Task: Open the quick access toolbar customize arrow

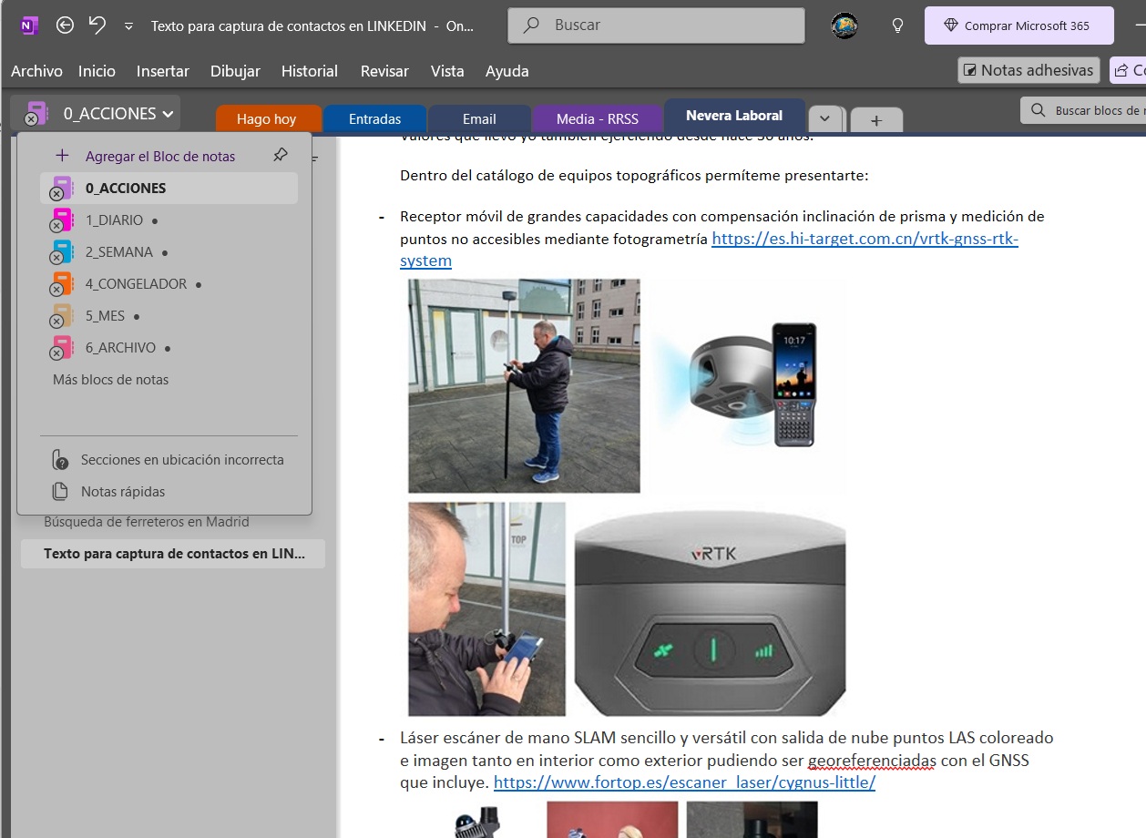Action: [129, 26]
